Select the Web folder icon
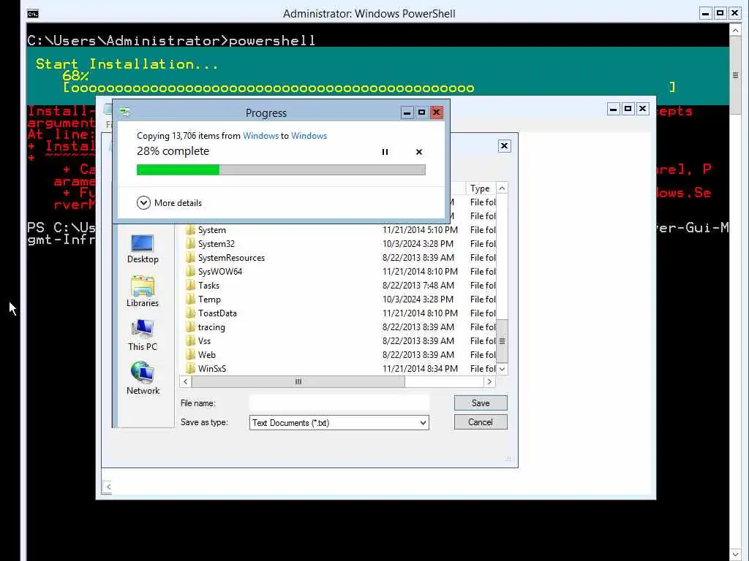This screenshot has width=749, height=561. [x=191, y=354]
